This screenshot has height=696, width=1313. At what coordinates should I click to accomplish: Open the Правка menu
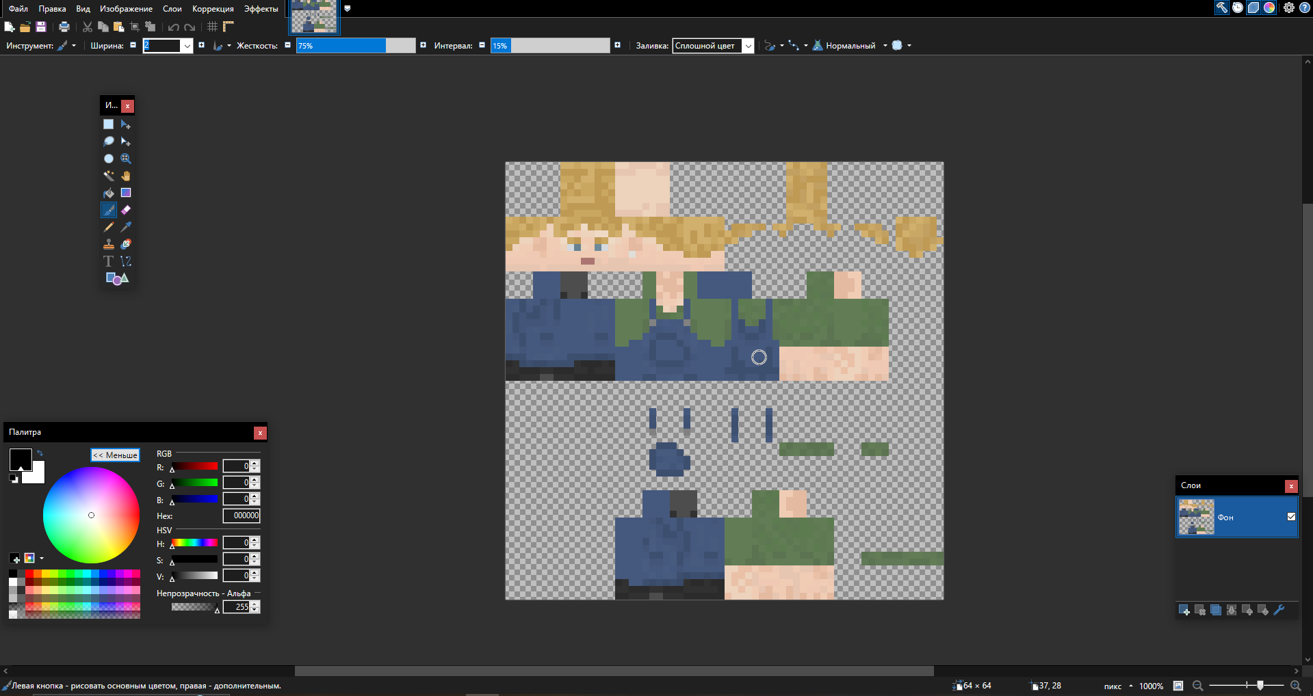click(52, 9)
